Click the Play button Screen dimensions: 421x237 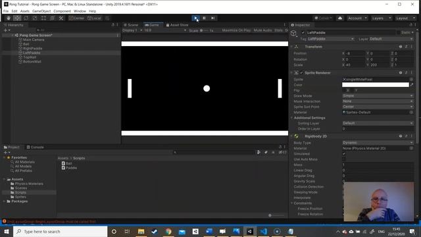(195, 18)
